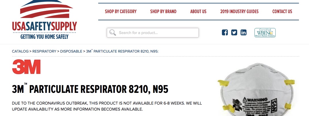This screenshot has width=309, height=116.
Task: Navigate to Contact Us
Action: click(x=282, y=12)
